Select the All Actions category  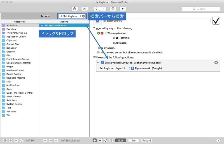pyautogui.click(x=20, y=25)
